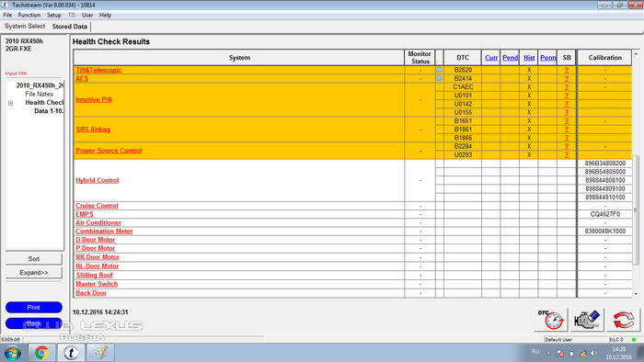Open service bulletin ? for B2620

tap(567, 70)
